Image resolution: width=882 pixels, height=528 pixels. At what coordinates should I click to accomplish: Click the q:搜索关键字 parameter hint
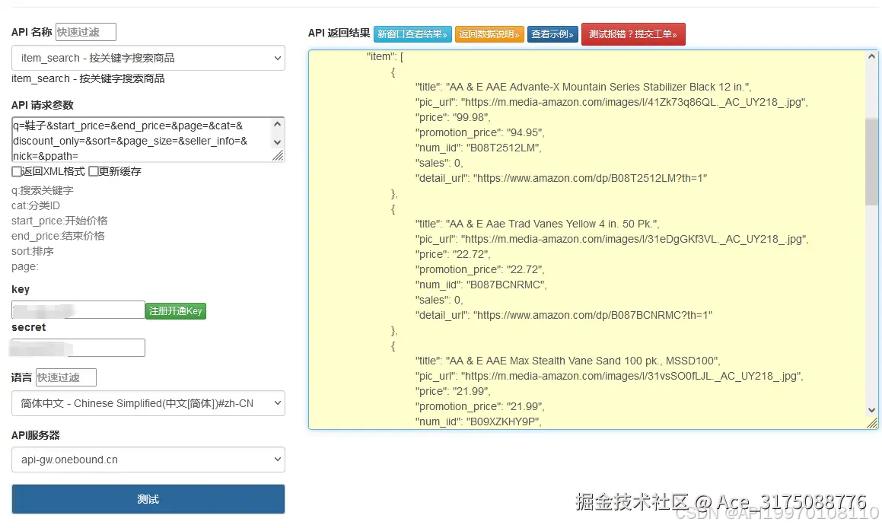pos(42,191)
